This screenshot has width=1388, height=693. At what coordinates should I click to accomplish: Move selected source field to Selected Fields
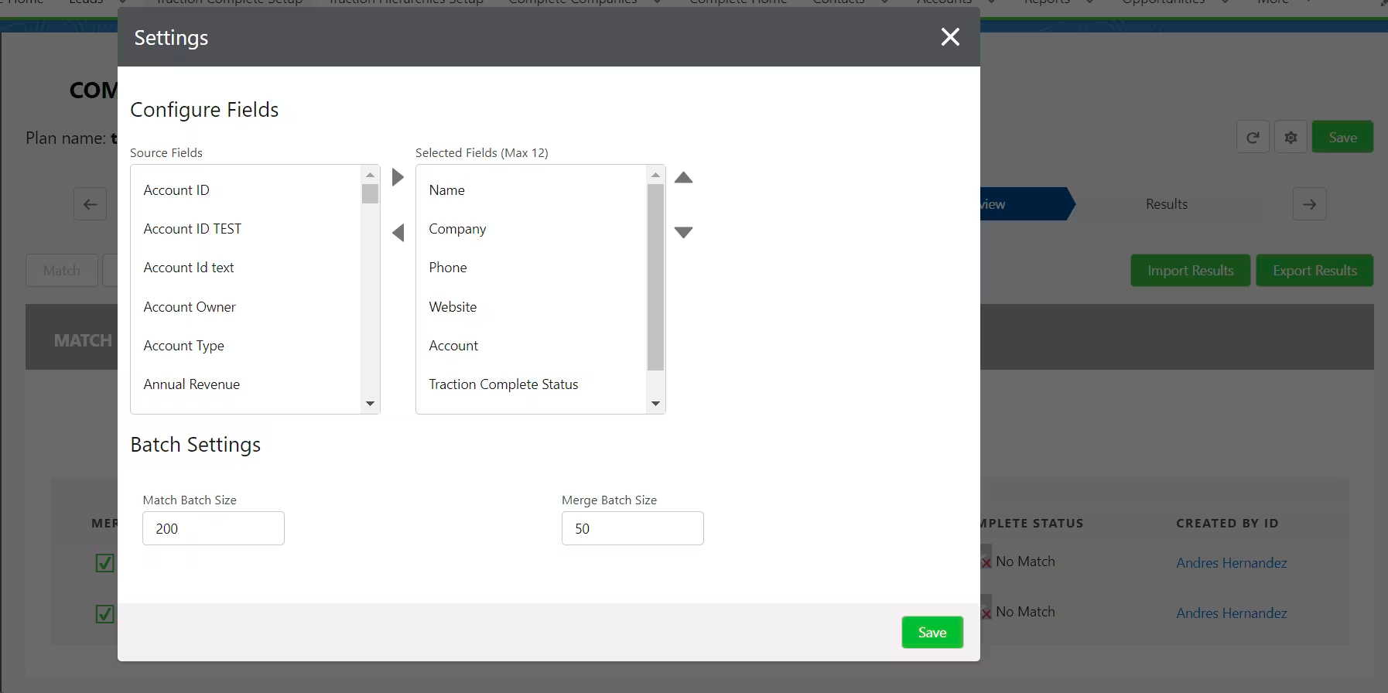(398, 178)
